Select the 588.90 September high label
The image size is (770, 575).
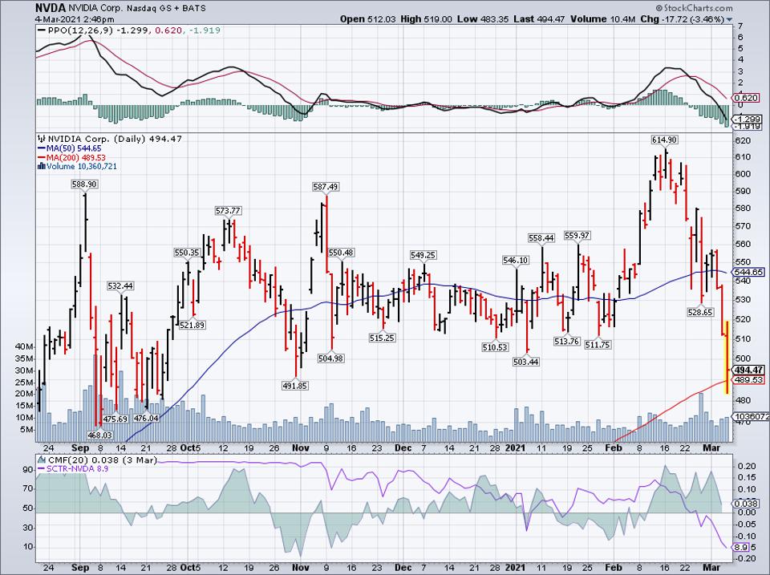(x=84, y=184)
